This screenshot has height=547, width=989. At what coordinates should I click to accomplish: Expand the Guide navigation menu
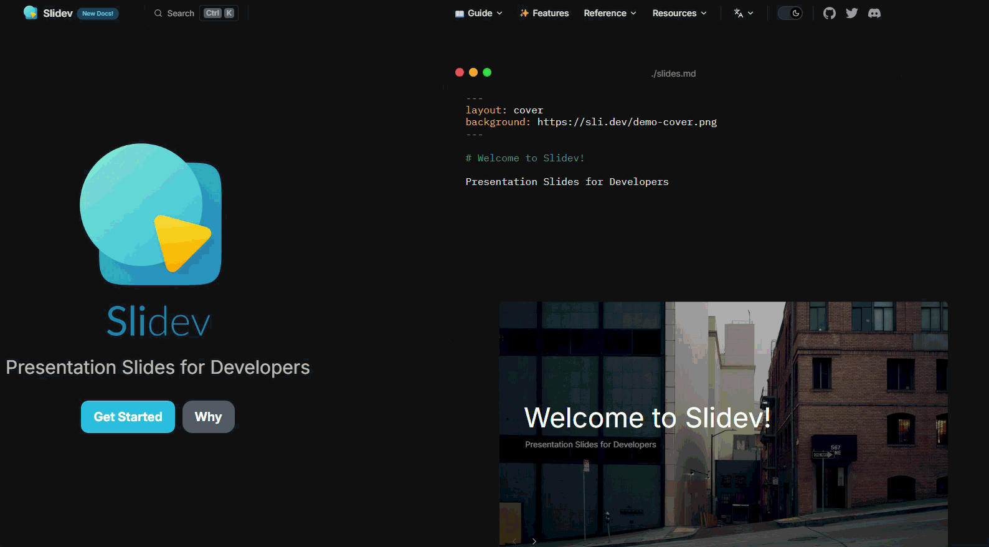478,13
